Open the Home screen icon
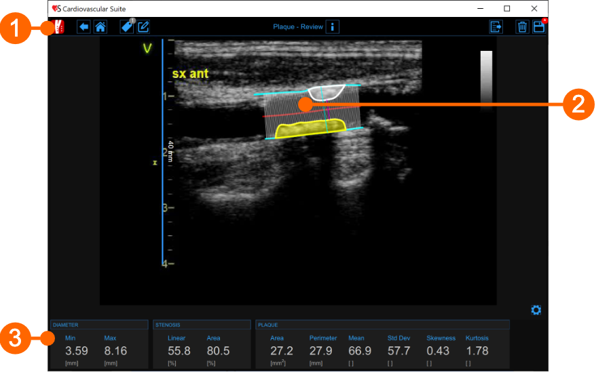Viewport: 611px width, 385px height. (100, 27)
